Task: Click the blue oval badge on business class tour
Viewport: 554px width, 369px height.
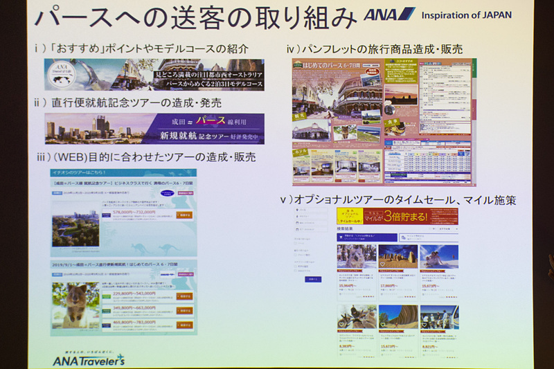Action: (x=168, y=193)
